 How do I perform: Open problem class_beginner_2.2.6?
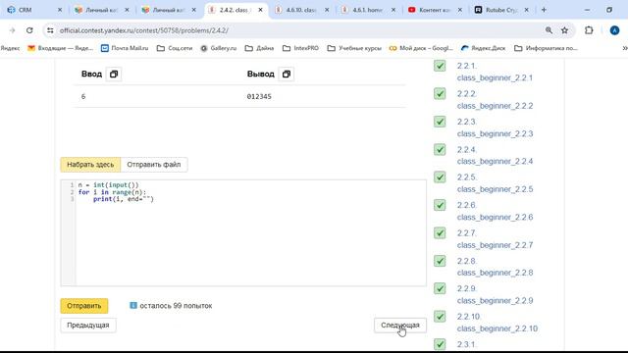(x=495, y=217)
